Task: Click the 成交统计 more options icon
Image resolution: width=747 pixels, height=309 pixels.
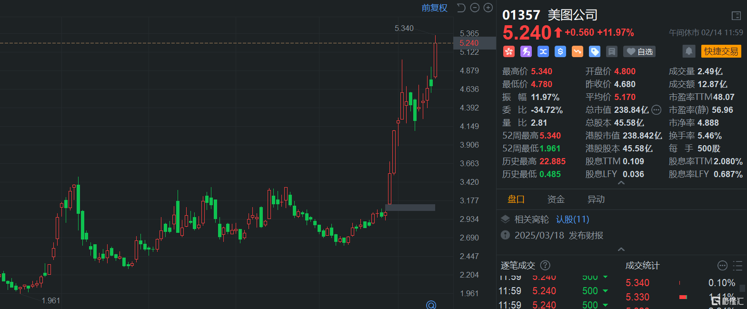Action: [722, 265]
